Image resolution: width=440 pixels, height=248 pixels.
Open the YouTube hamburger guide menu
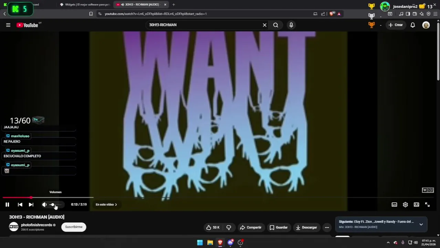(x=8, y=25)
